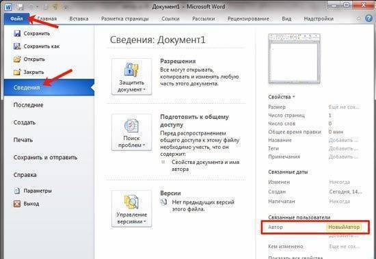The height and width of the screenshot is (259, 376).
Task: Open the Надстройки ribbon tab
Action: [x=319, y=18]
